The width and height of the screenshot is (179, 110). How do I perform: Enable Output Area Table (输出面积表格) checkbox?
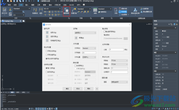pyautogui.click(x=104, y=32)
